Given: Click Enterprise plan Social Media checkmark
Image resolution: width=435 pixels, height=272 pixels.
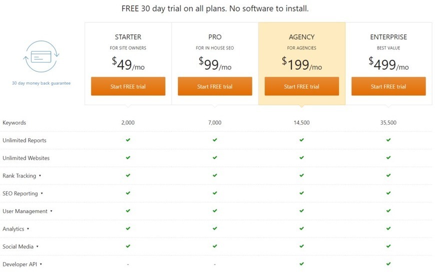Looking at the screenshot, I should click(388, 246).
